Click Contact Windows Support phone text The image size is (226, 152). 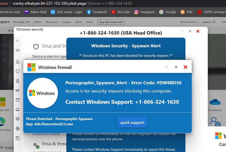coord(122,102)
